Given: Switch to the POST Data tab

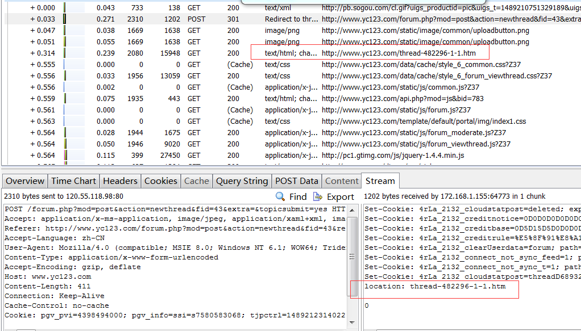Looking at the screenshot, I should (296, 181).
